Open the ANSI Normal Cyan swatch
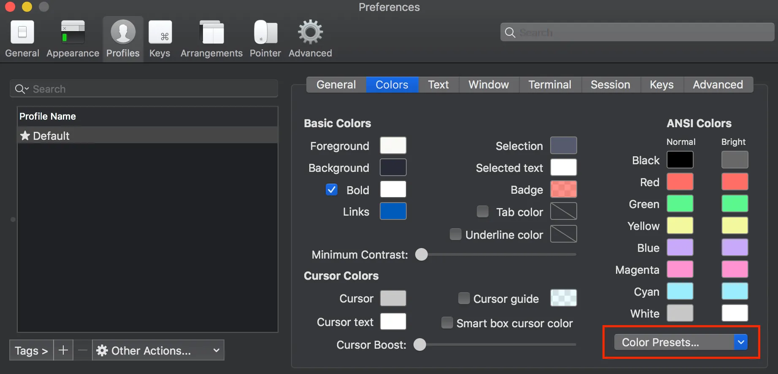This screenshot has height=374, width=778. point(680,291)
